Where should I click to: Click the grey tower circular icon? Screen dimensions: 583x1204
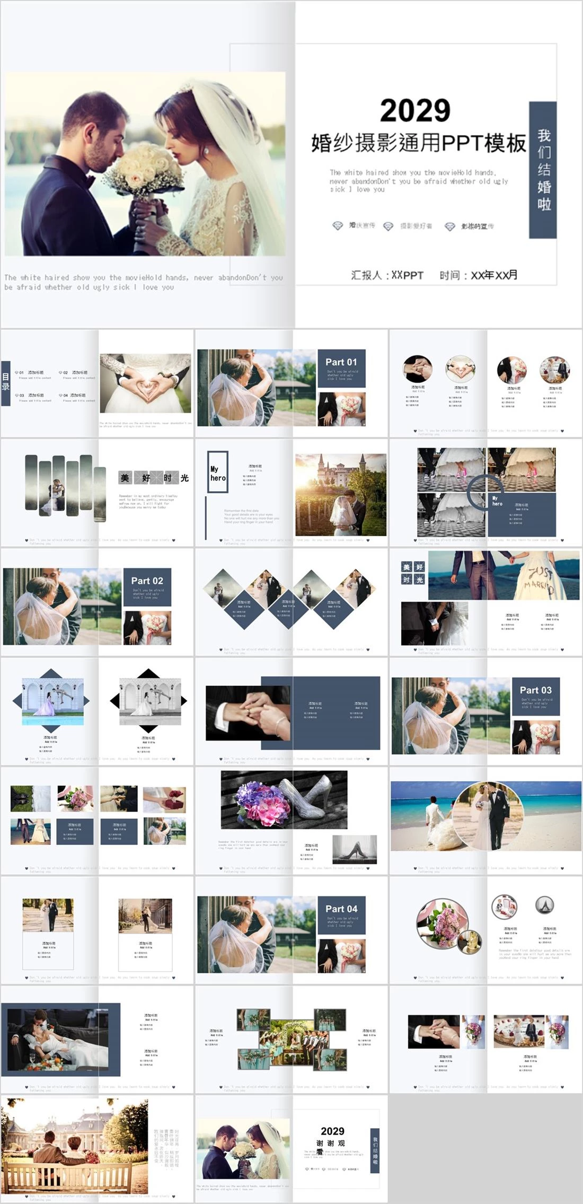[x=544, y=905]
